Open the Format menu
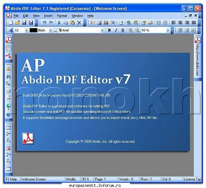Image resolution: width=206 pixels, height=188 pixels. [x=62, y=16]
